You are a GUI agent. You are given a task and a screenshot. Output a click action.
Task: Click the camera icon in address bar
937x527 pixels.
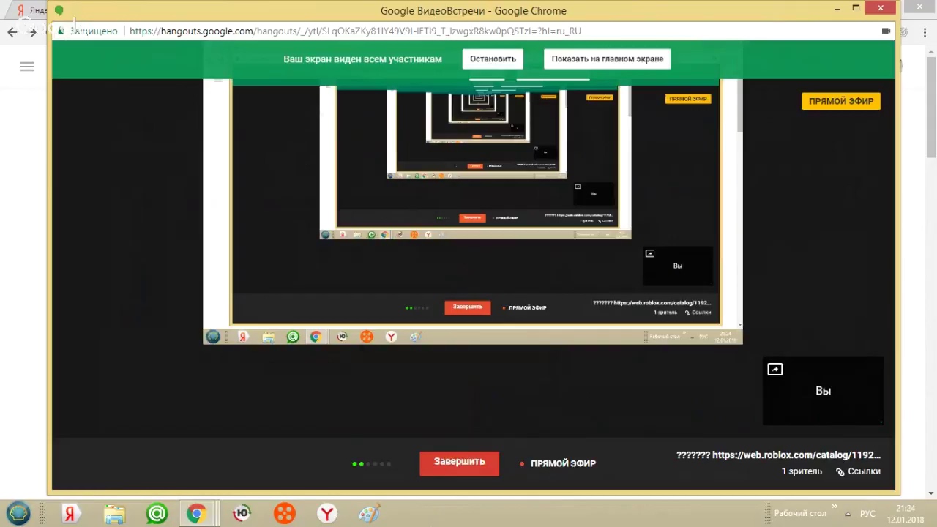tap(886, 31)
